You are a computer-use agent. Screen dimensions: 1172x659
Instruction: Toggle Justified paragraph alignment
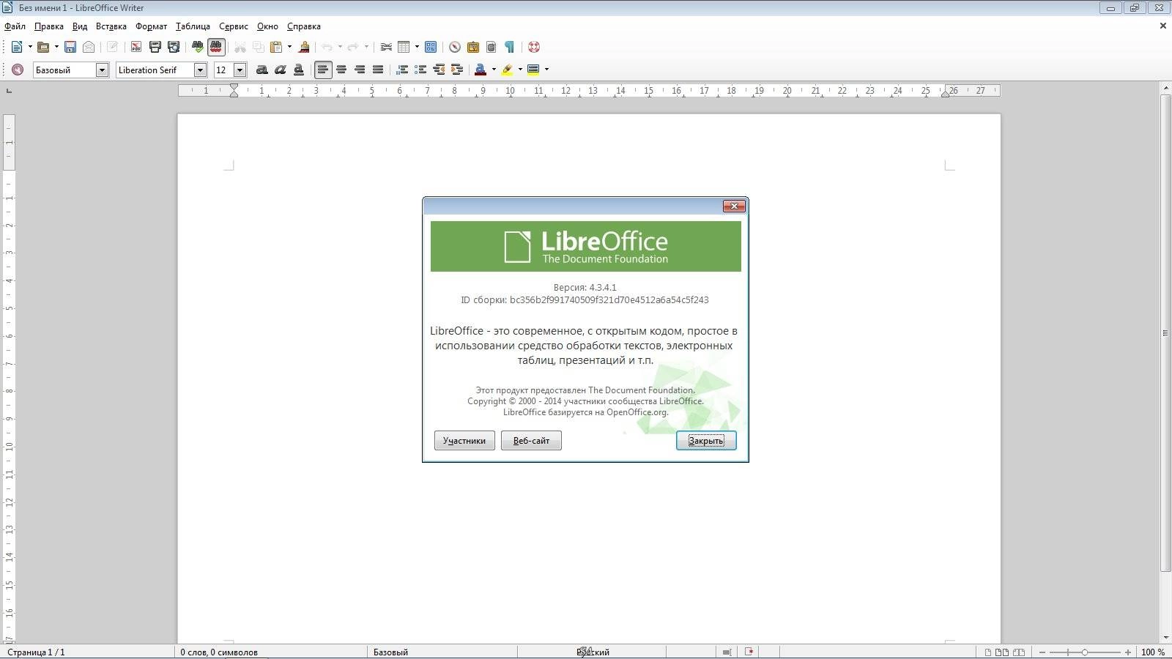pos(378,70)
